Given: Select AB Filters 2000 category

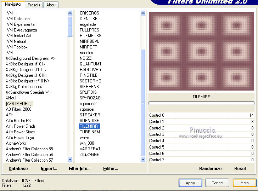Looking at the screenshot, I should point(18,109).
